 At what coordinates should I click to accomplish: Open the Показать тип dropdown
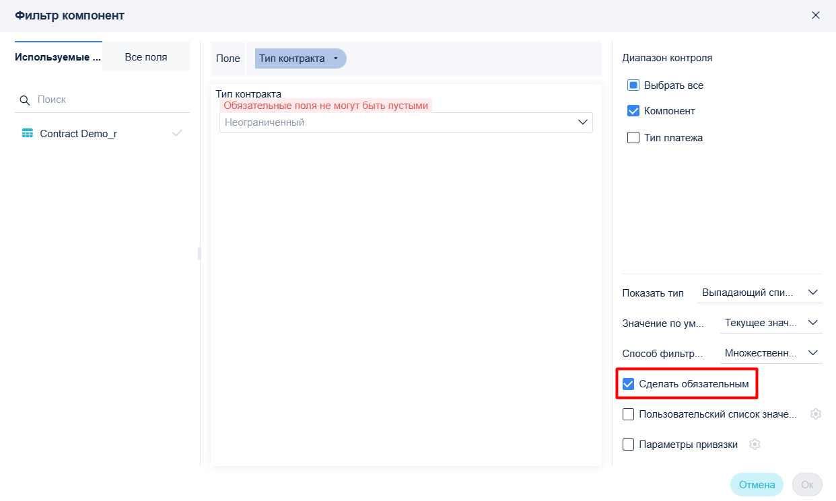(759, 293)
